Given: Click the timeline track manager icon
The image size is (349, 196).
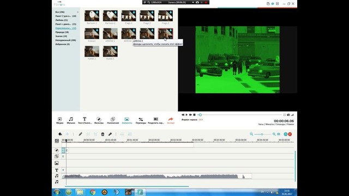Looking at the screenshot, I should (57, 140).
